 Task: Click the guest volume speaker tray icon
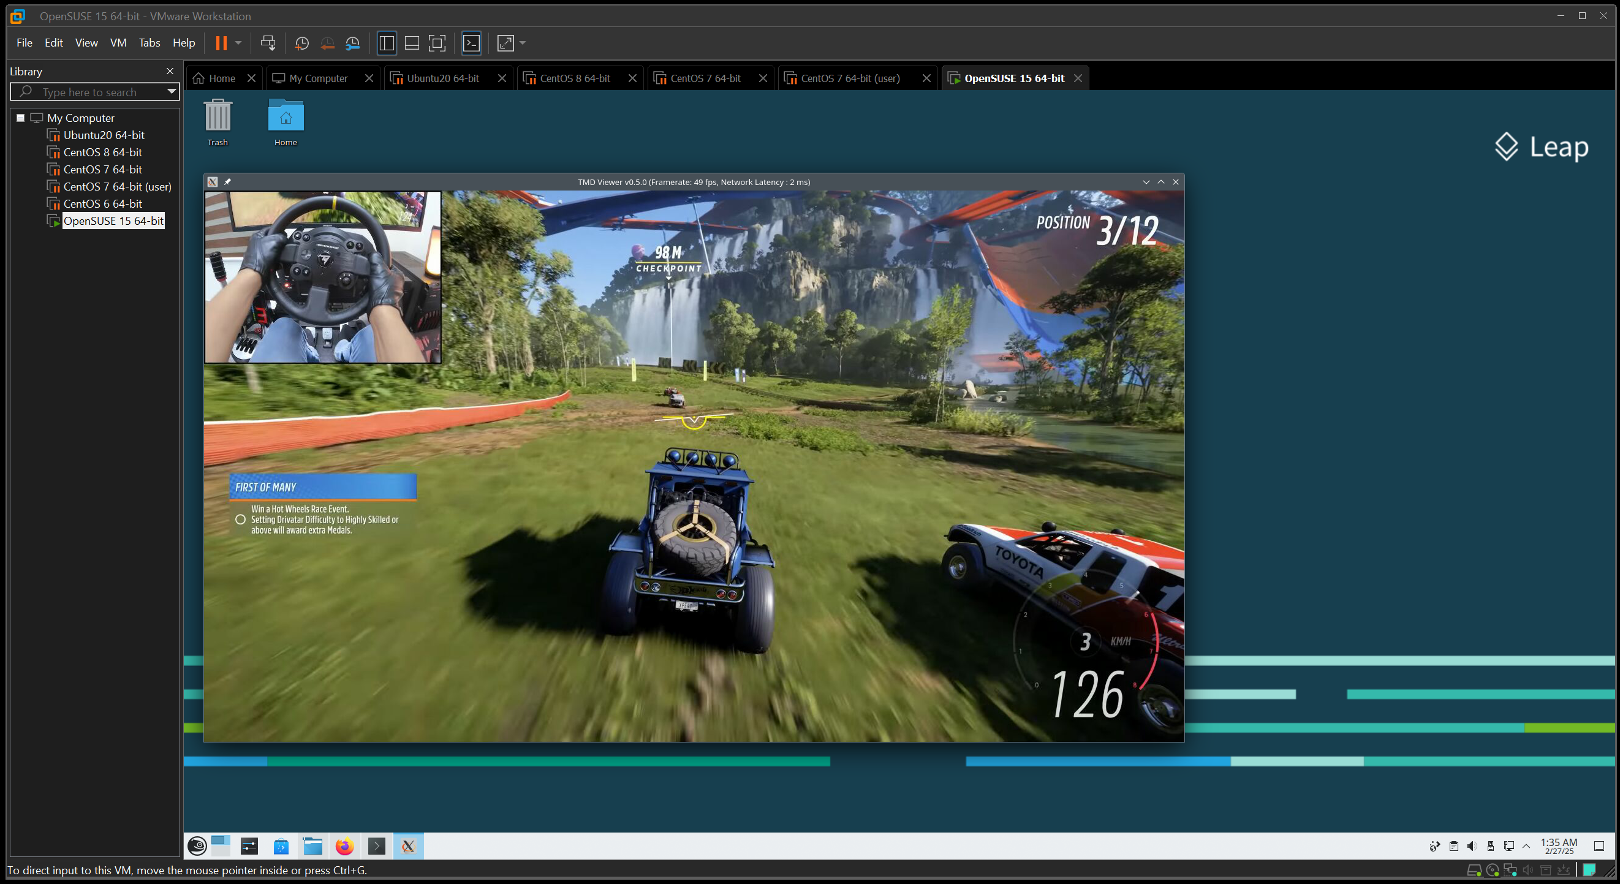(x=1472, y=846)
